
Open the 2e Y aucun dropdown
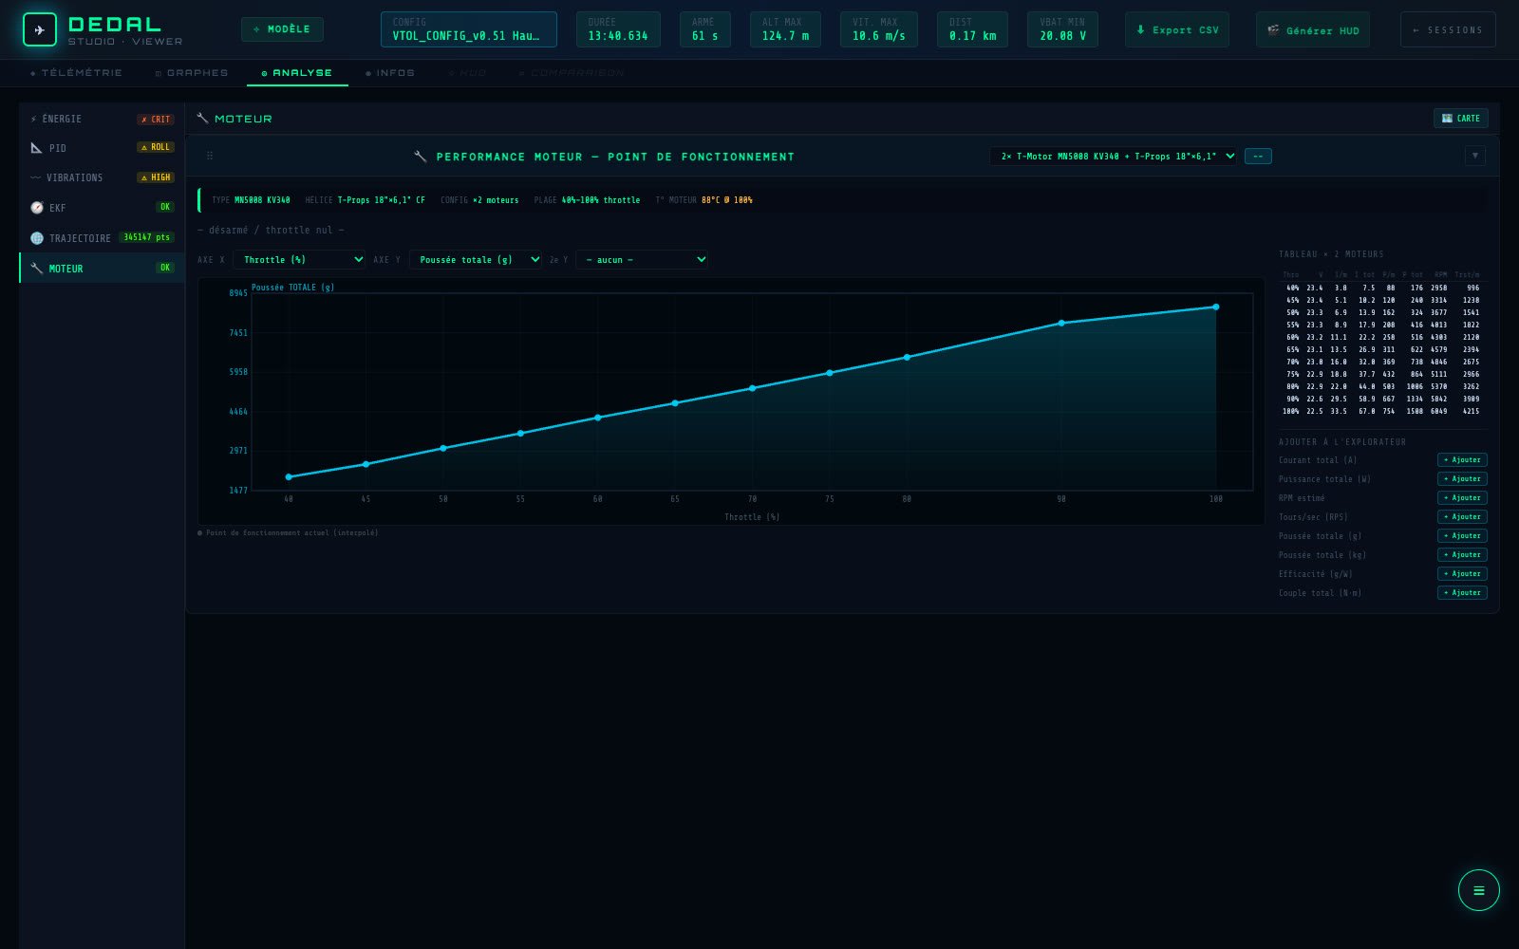[x=642, y=259]
